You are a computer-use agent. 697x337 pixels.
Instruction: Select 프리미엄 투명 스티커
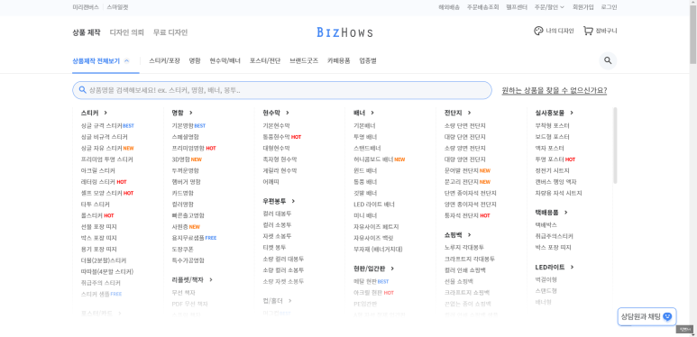click(x=106, y=159)
